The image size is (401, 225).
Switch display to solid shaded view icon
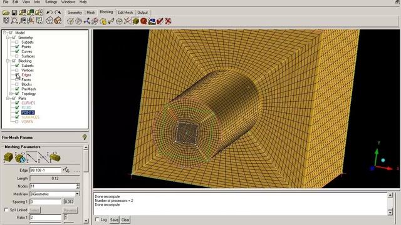58,21
